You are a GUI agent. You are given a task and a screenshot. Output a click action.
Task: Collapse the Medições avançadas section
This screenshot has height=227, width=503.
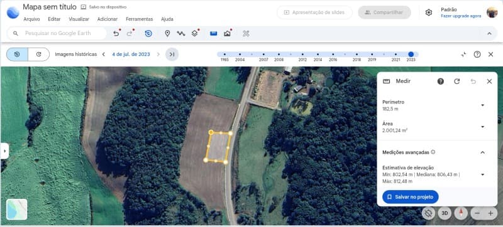pyautogui.click(x=482, y=152)
